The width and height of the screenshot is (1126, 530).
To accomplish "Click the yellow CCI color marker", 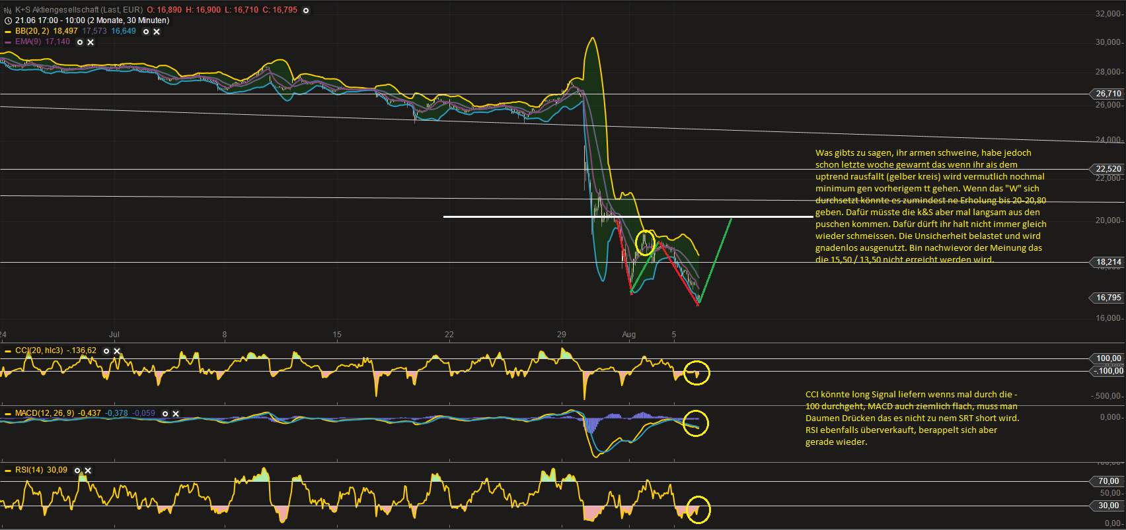I will [x=8, y=351].
